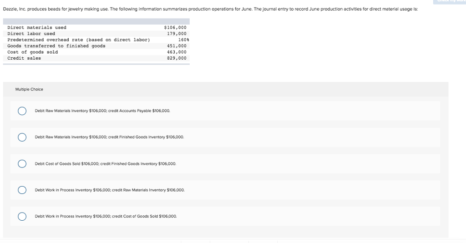The height and width of the screenshot is (243, 466).
Task: Click the question text about Dazzle, Inc.
Action: pyautogui.click(x=210, y=10)
